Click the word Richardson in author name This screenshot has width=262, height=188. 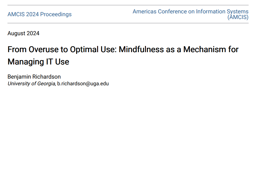coord(47,77)
